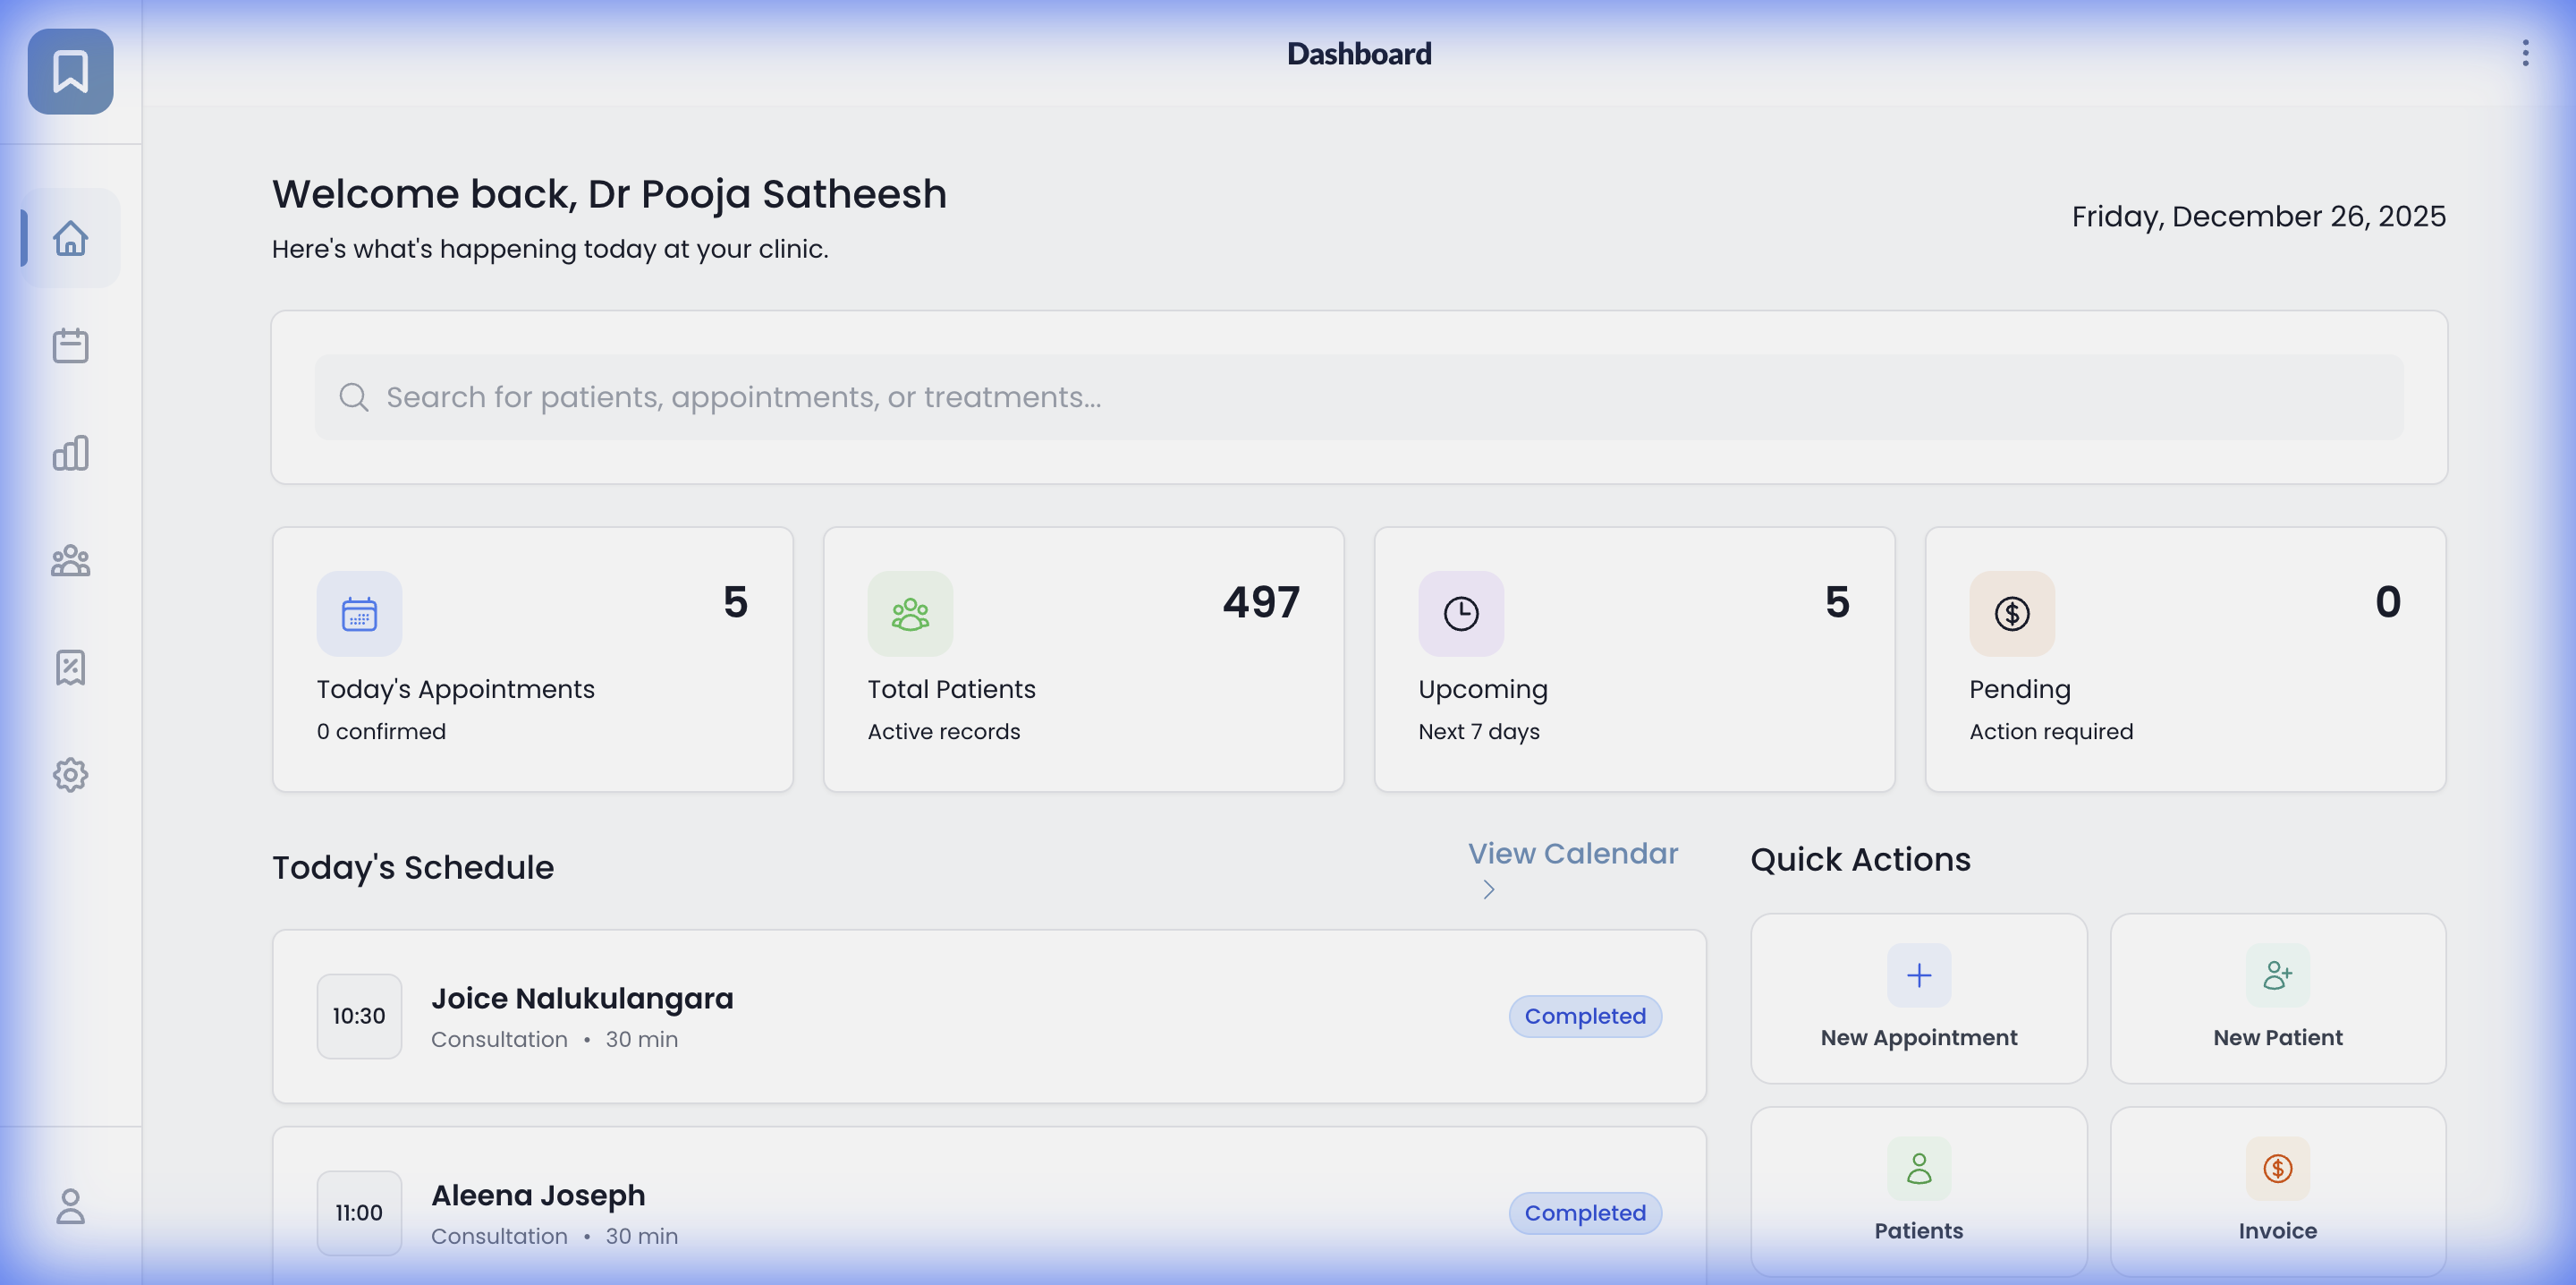Screen dimensions: 2576x1285
Task: Open the user profile icon at bottom
Action: 70,1206
